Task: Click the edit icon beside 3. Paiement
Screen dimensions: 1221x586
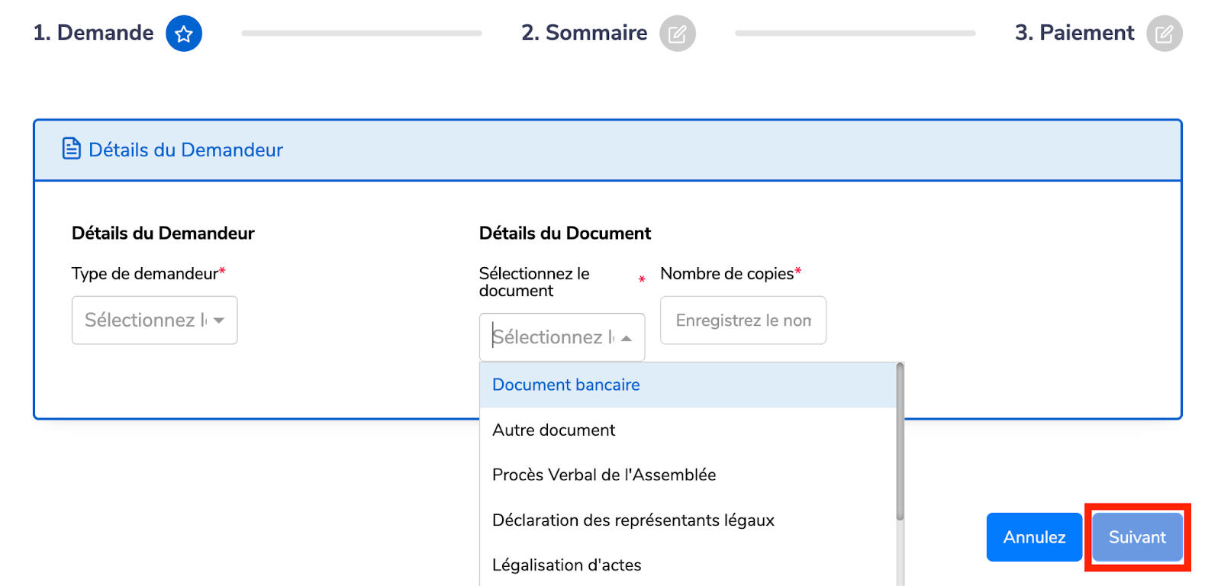Action: pyautogui.click(x=1165, y=34)
